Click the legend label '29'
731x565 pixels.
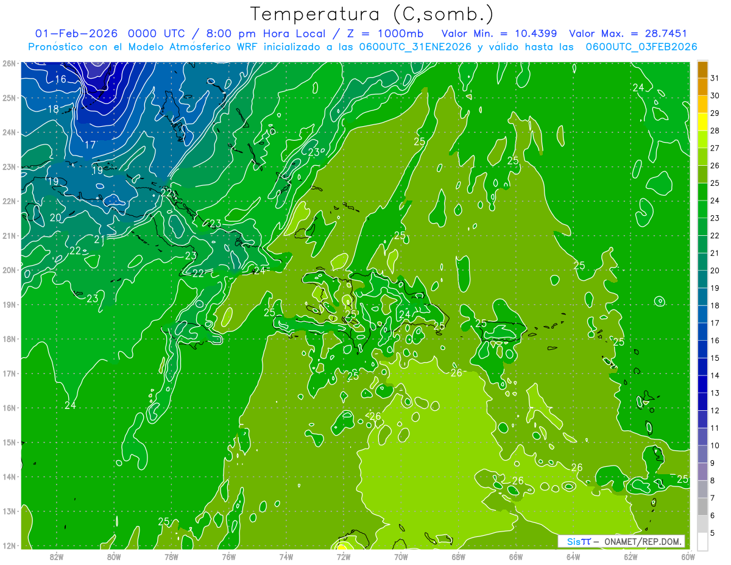coord(715,113)
